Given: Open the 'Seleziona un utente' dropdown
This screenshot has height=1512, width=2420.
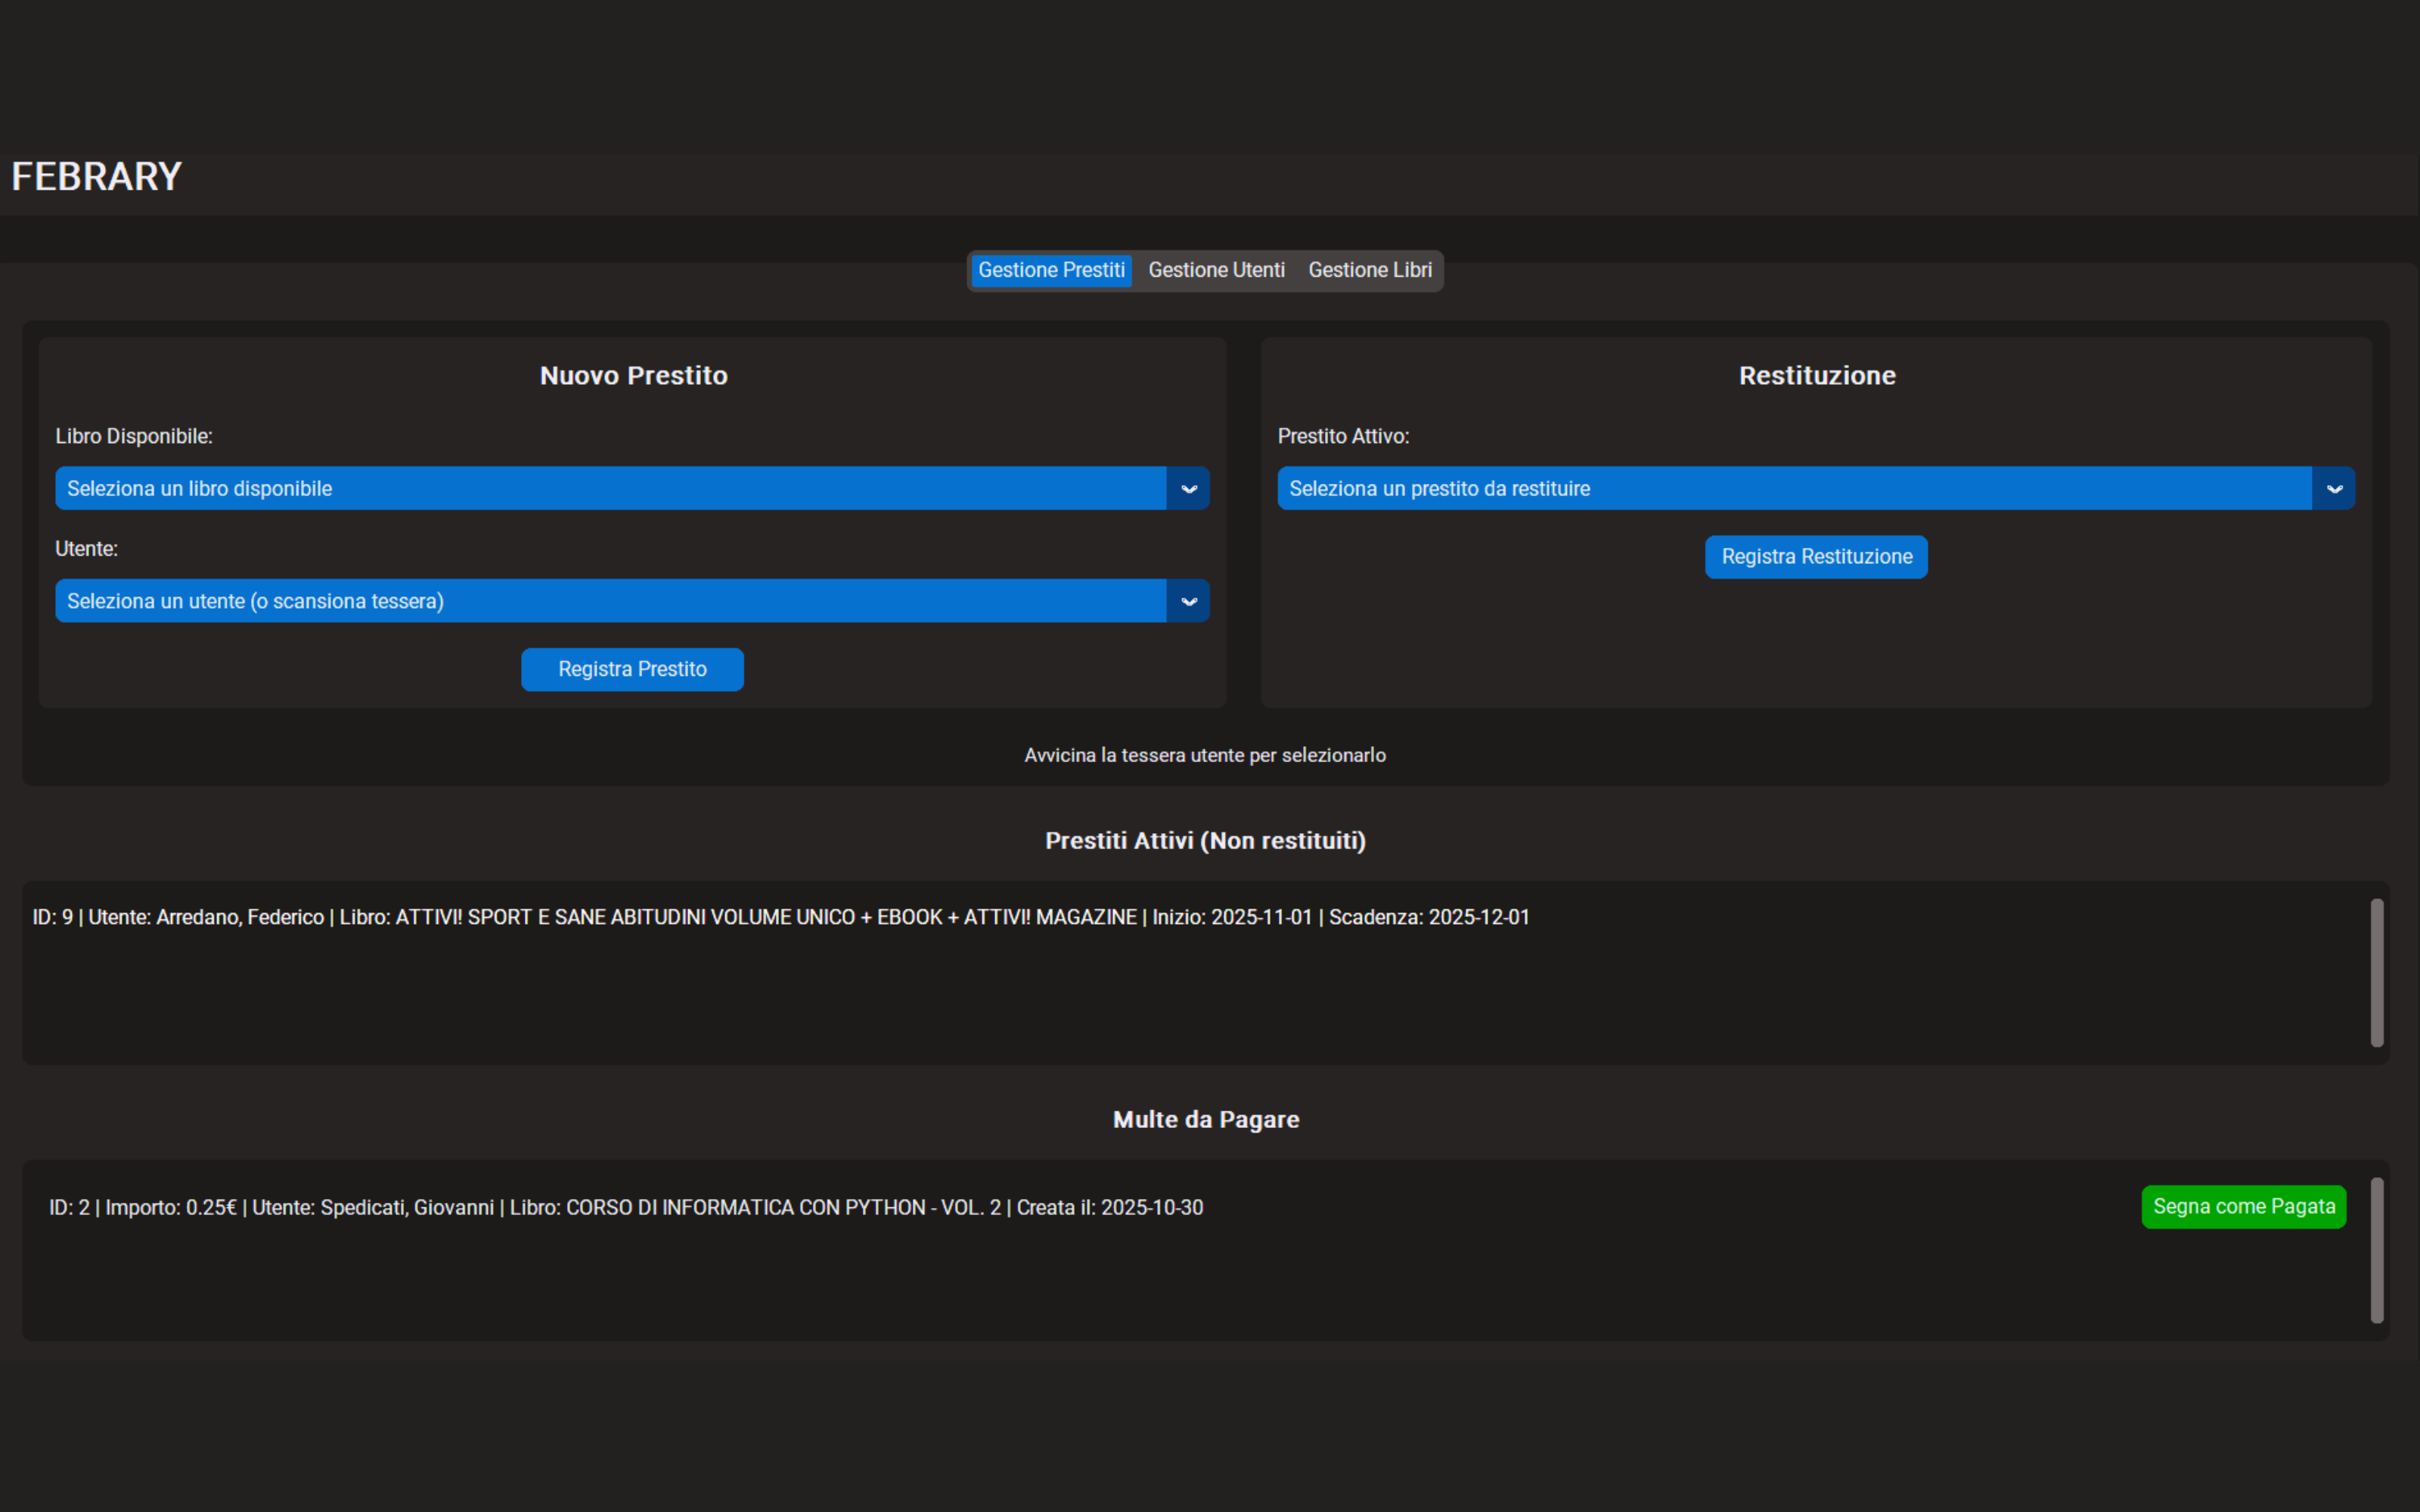Looking at the screenshot, I should 610,601.
